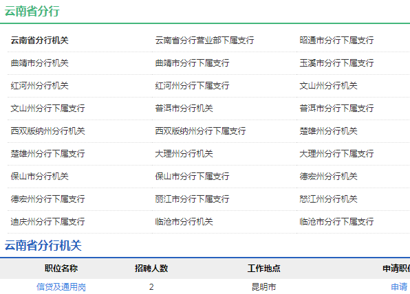Select 云南省分行营业部下属支行 link

(x=204, y=41)
